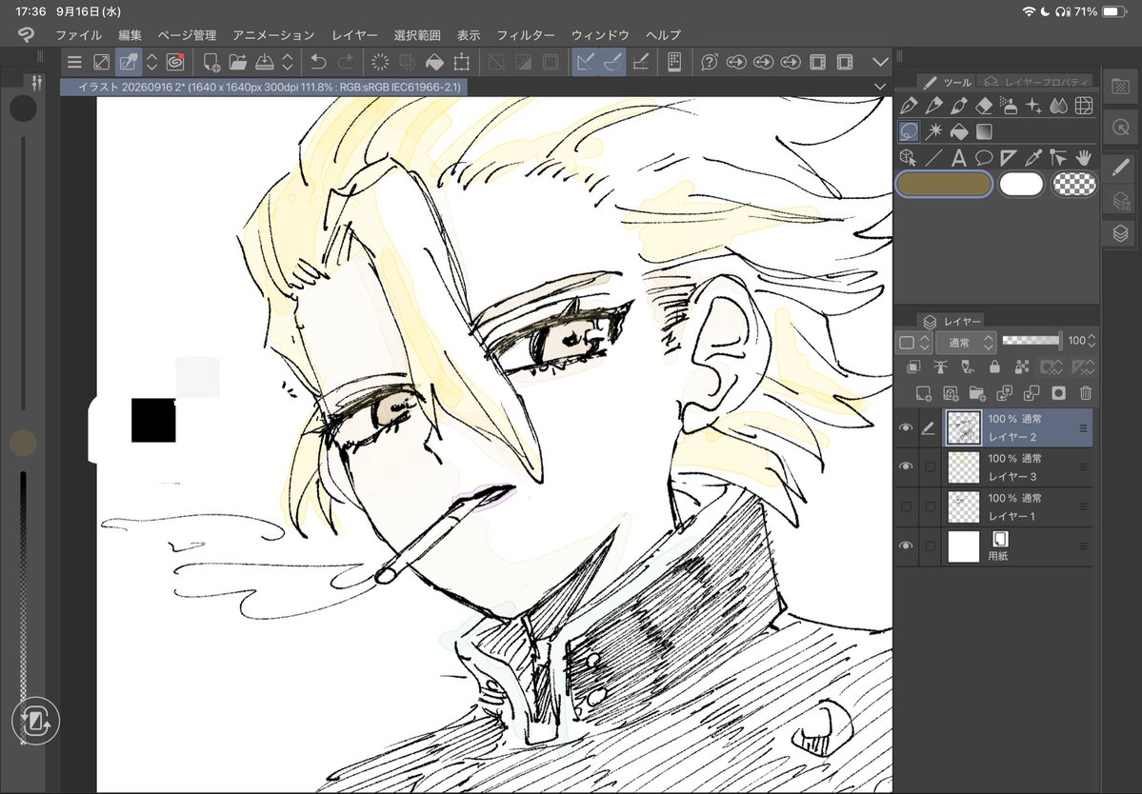
Task: Open レイヤー 2 row menu handle
Action: [1083, 427]
